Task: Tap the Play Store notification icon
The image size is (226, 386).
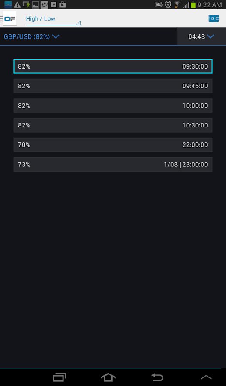Action: tap(63, 4)
